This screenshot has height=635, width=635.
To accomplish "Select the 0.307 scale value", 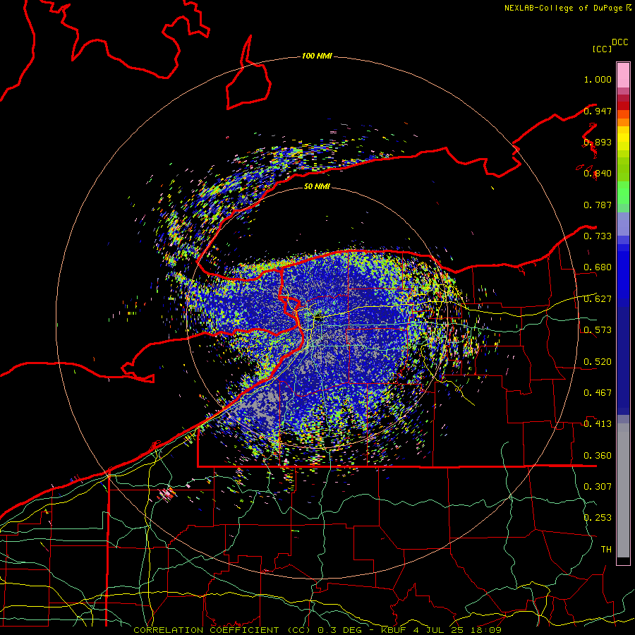I will point(598,487).
